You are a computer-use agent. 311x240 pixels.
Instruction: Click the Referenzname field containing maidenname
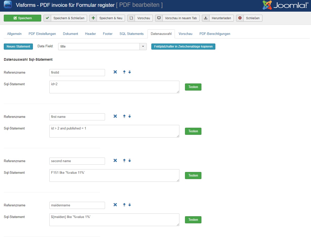[77, 205]
